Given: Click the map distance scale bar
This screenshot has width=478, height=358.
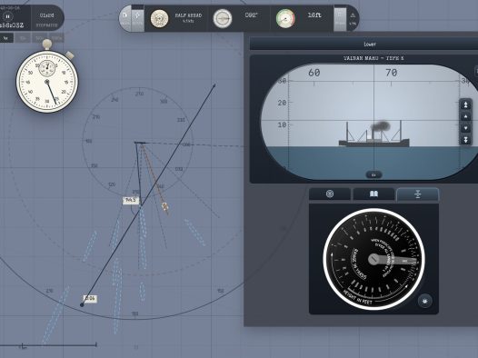Looking at the screenshot, I should (x=49, y=345).
